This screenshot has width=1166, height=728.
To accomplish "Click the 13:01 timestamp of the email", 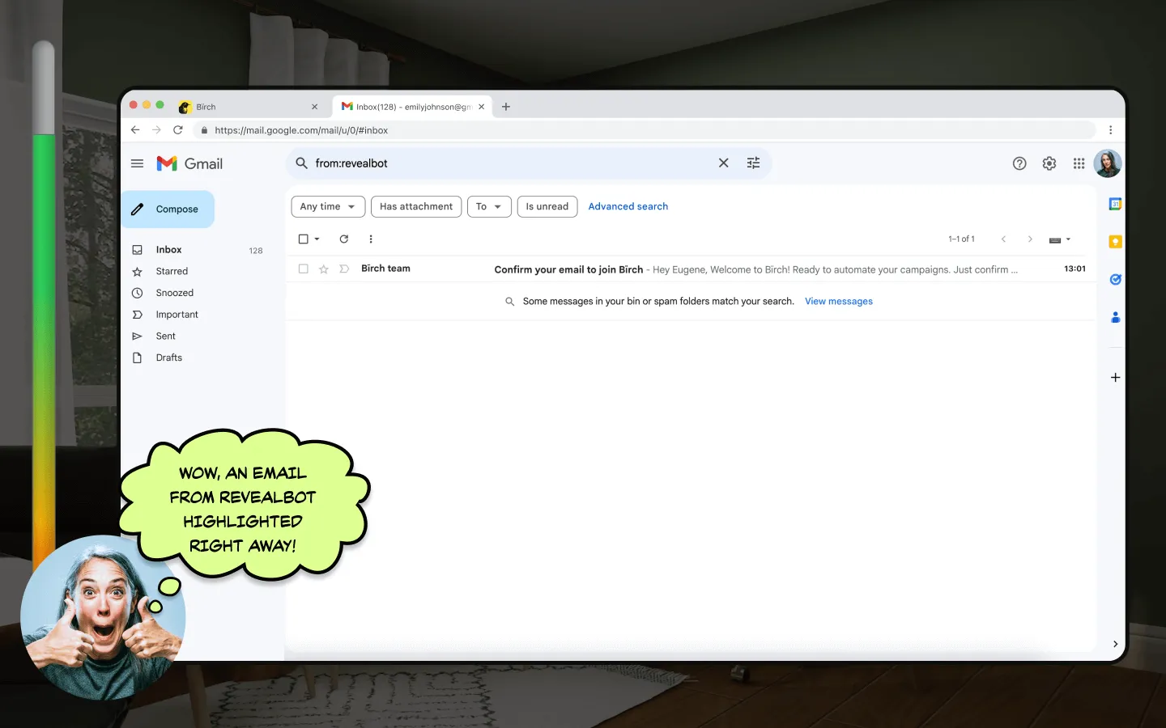I will [x=1075, y=269].
